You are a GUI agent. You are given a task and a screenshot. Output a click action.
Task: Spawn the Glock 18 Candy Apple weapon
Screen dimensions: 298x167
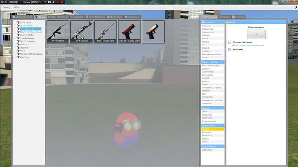click(129, 32)
